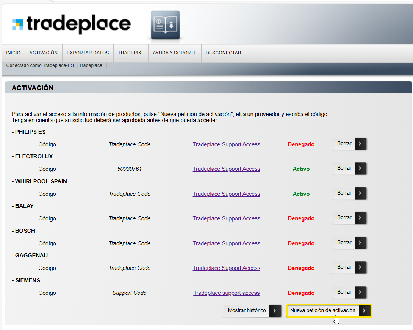
Task: Open SIEMENS Tradeplace support access link
Action: click(226, 293)
